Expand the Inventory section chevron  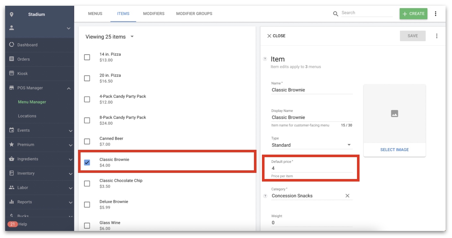tap(71, 174)
